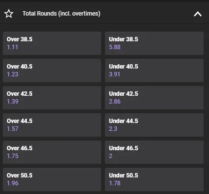209x194 pixels.
Task: Select Over 50.5 at odds 1.96
Action: tap(52, 179)
